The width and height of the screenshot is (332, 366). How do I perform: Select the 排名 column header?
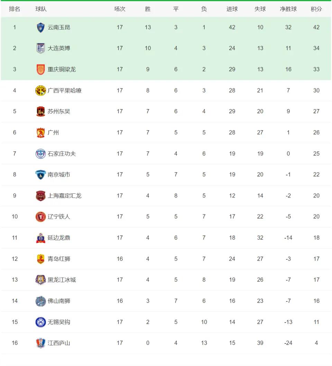tap(15, 9)
